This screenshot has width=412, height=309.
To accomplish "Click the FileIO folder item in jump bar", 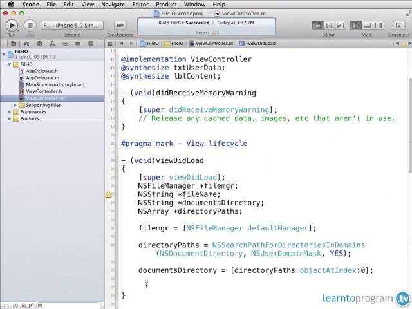I will point(174,43).
